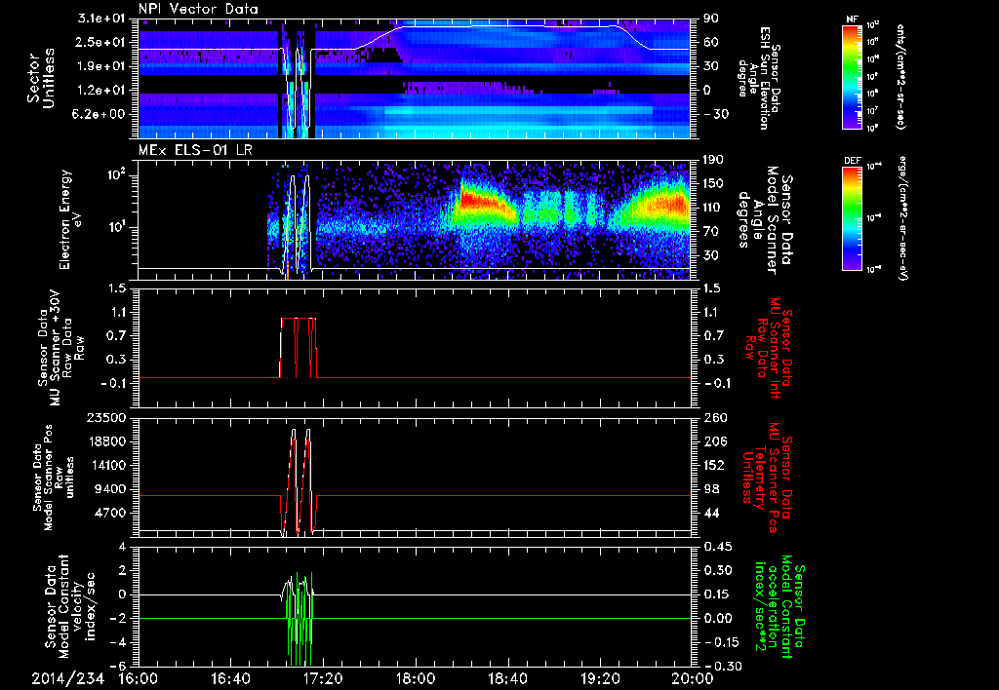Click the "18:40" time tick label

[507, 679]
